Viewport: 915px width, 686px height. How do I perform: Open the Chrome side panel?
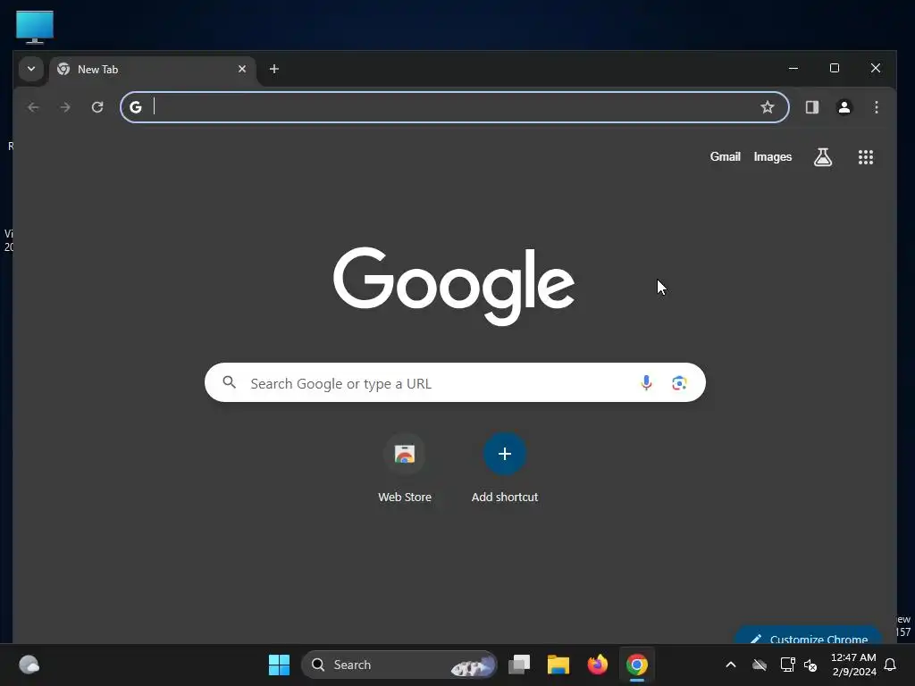[x=812, y=107]
